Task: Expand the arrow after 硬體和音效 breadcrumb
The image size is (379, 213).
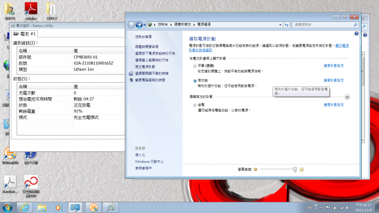Action: tap(194, 25)
